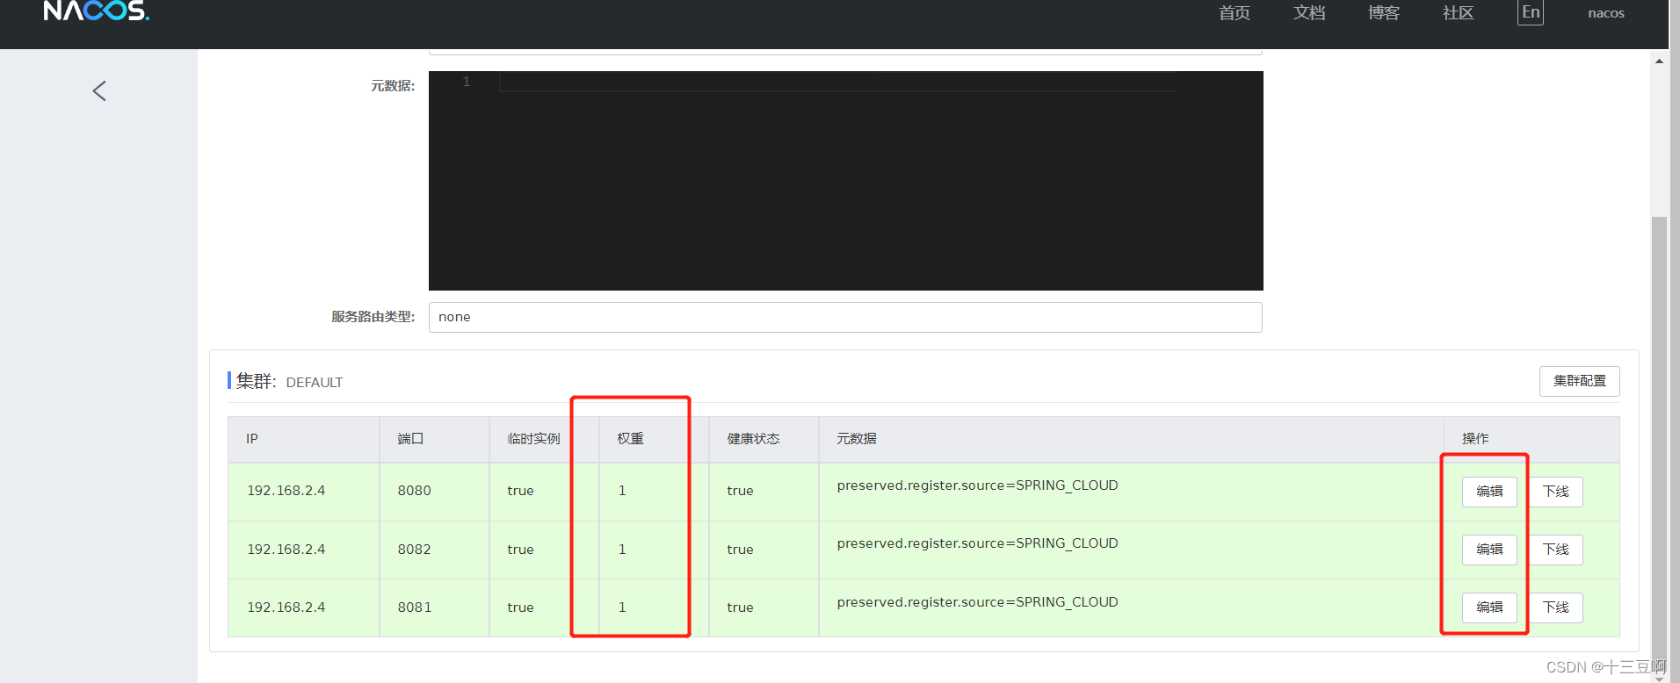Viewport: 1680px width, 683px height.
Task: Click weight value 1 in the 8082 row
Action: pos(622,550)
